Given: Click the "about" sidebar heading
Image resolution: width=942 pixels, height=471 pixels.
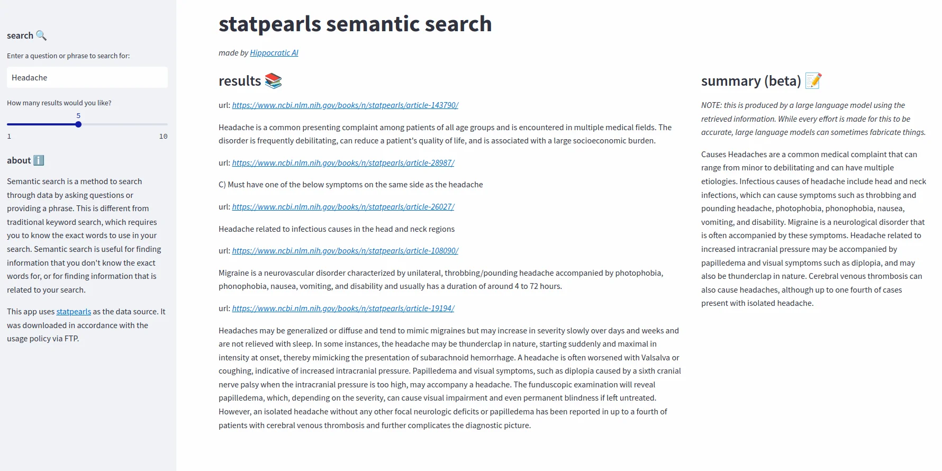Looking at the screenshot, I should [18, 160].
